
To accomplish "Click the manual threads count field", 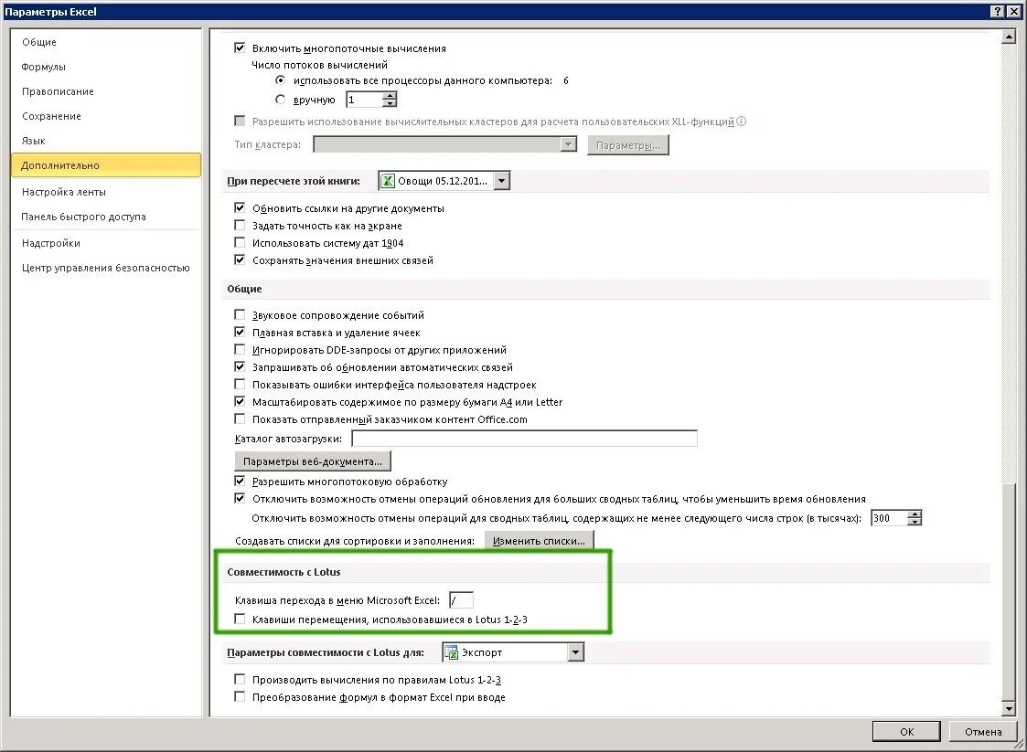I will [365, 100].
